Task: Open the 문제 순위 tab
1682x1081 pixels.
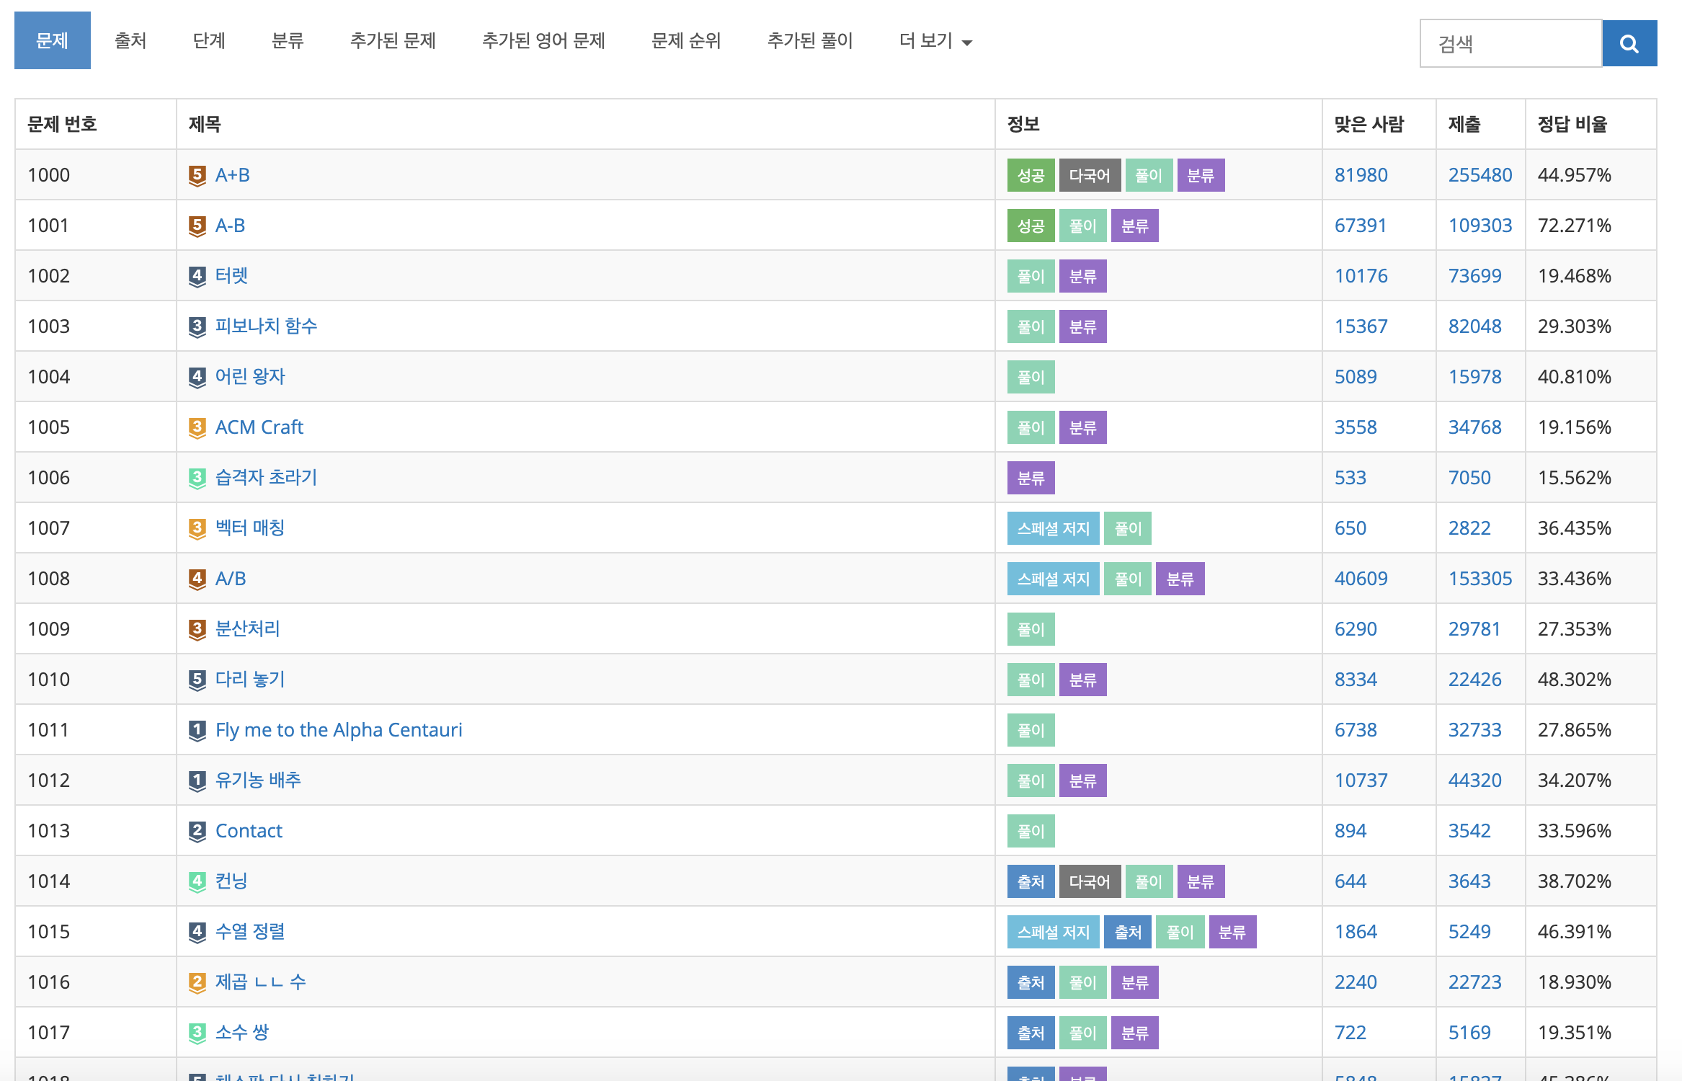Action: 685,41
